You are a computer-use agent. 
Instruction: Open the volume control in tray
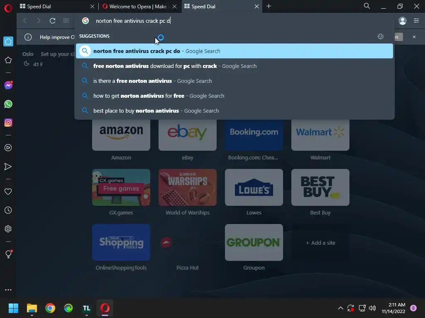(x=372, y=308)
